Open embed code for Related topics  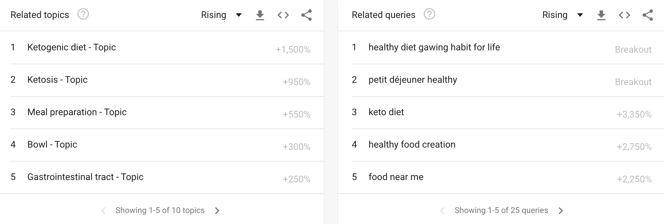pos(284,15)
